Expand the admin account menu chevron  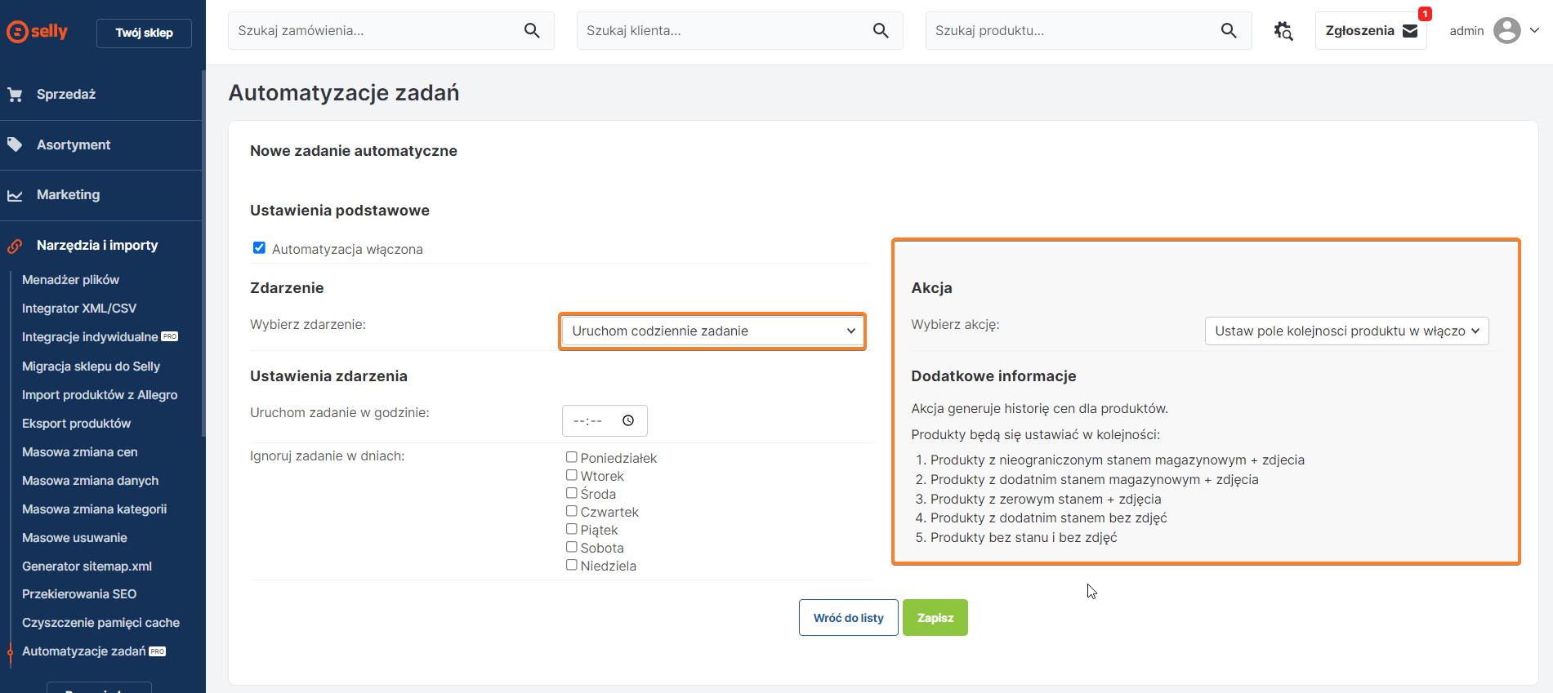click(1534, 30)
